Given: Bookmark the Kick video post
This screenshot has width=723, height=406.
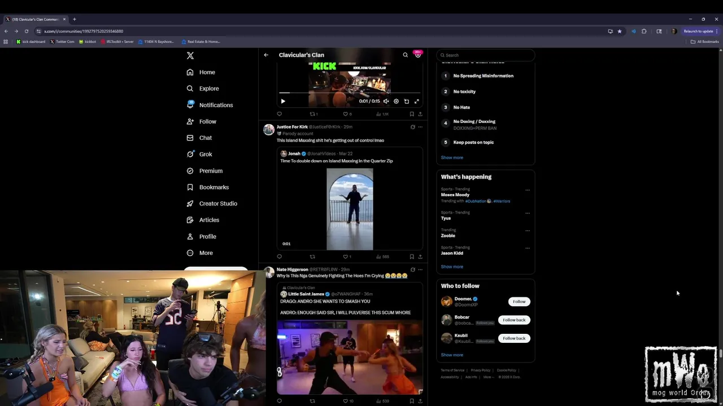Looking at the screenshot, I should click(412, 114).
